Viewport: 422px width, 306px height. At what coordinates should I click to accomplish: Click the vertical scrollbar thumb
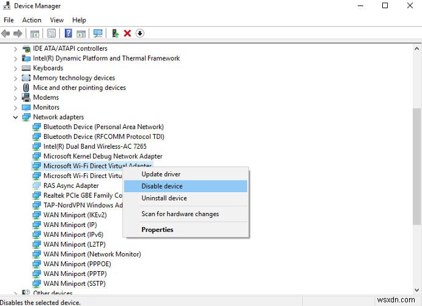coord(416,166)
